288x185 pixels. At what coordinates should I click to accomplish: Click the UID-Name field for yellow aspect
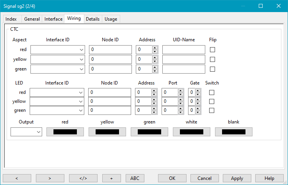click(x=184, y=59)
